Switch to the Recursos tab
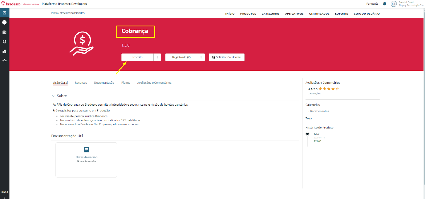Screen dimensions: 425x199 click(x=81, y=83)
